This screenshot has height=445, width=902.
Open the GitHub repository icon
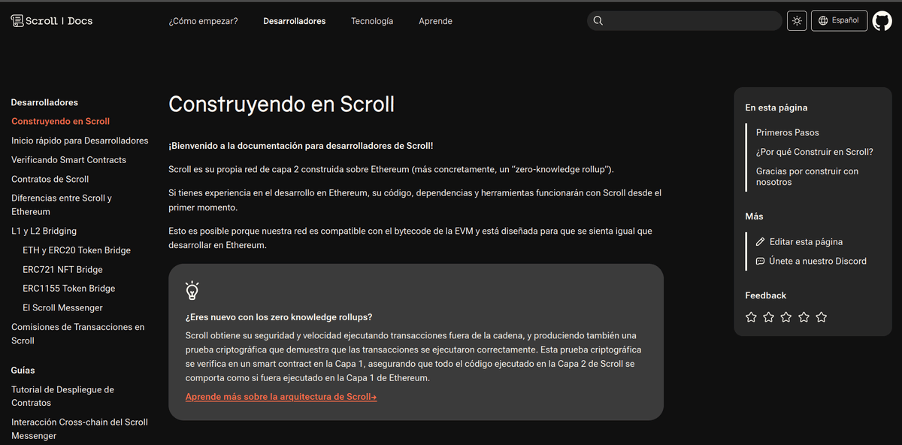(882, 21)
